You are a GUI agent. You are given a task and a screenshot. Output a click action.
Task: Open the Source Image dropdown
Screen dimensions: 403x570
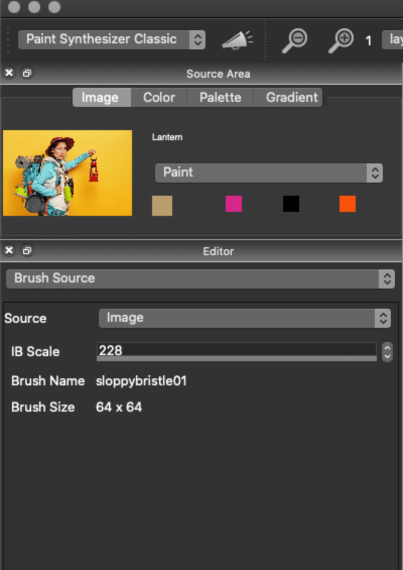click(x=245, y=318)
